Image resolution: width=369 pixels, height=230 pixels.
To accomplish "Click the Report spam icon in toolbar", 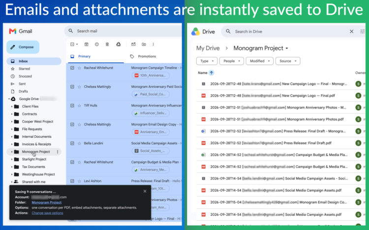I will point(97,44).
